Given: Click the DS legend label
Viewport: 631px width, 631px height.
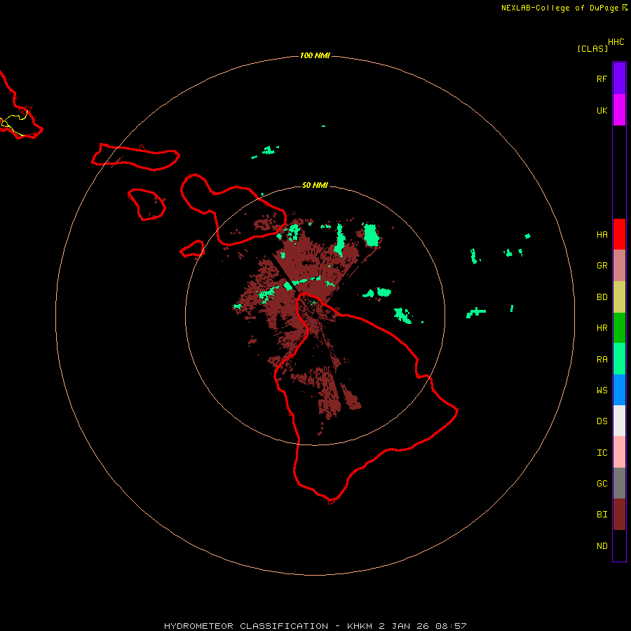Looking at the screenshot, I should (x=602, y=421).
